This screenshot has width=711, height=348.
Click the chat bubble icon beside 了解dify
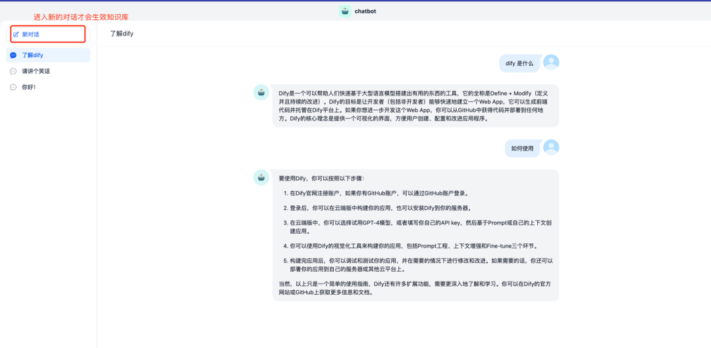(13, 55)
